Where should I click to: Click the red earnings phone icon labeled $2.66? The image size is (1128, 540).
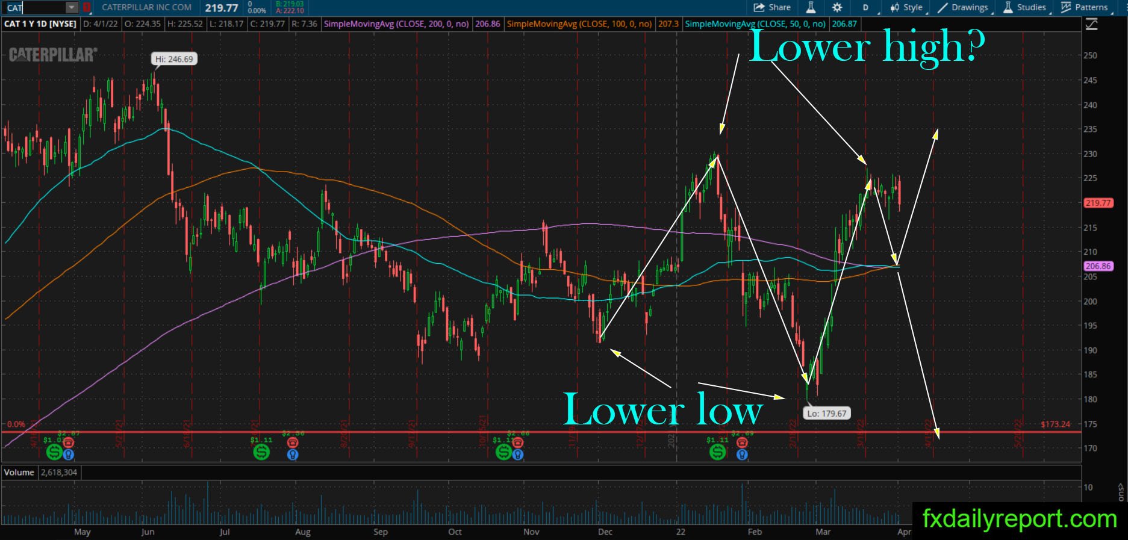coord(517,443)
